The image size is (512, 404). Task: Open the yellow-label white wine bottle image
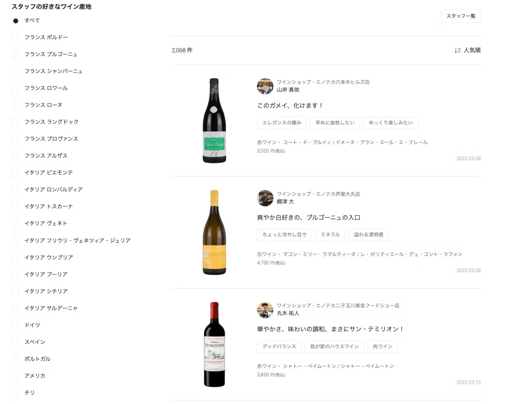point(214,232)
